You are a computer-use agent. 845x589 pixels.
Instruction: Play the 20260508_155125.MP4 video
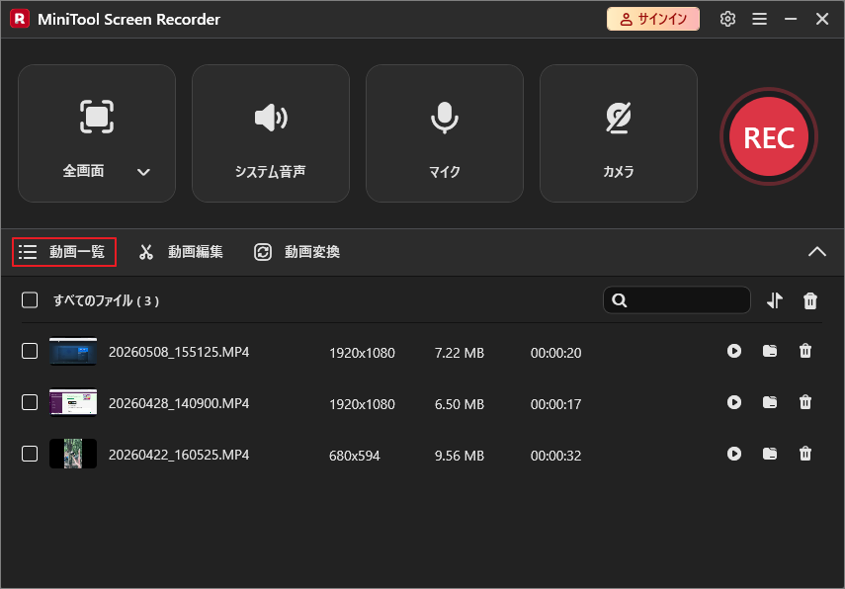coord(734,352)
